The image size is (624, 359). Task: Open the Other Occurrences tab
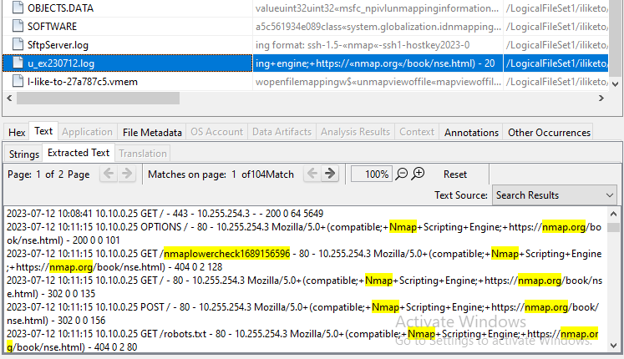[x=549, y=133]
